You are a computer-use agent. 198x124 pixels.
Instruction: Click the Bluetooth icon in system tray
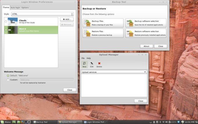pos(160,122)
